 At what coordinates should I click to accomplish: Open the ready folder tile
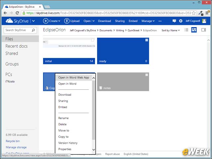[123, 51]
